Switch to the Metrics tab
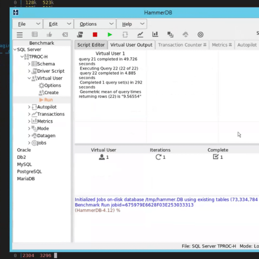The width and height of the screenshot is (259, 259). pyautogui.click(x=222, y=45)
